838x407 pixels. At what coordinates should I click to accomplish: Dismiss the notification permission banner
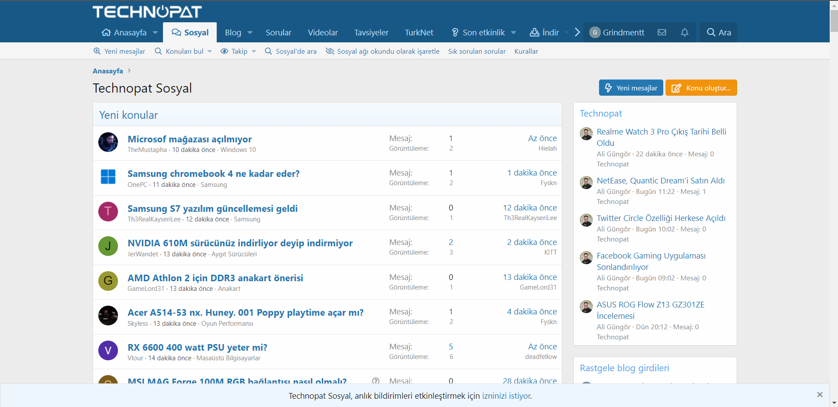coord(820,394)
